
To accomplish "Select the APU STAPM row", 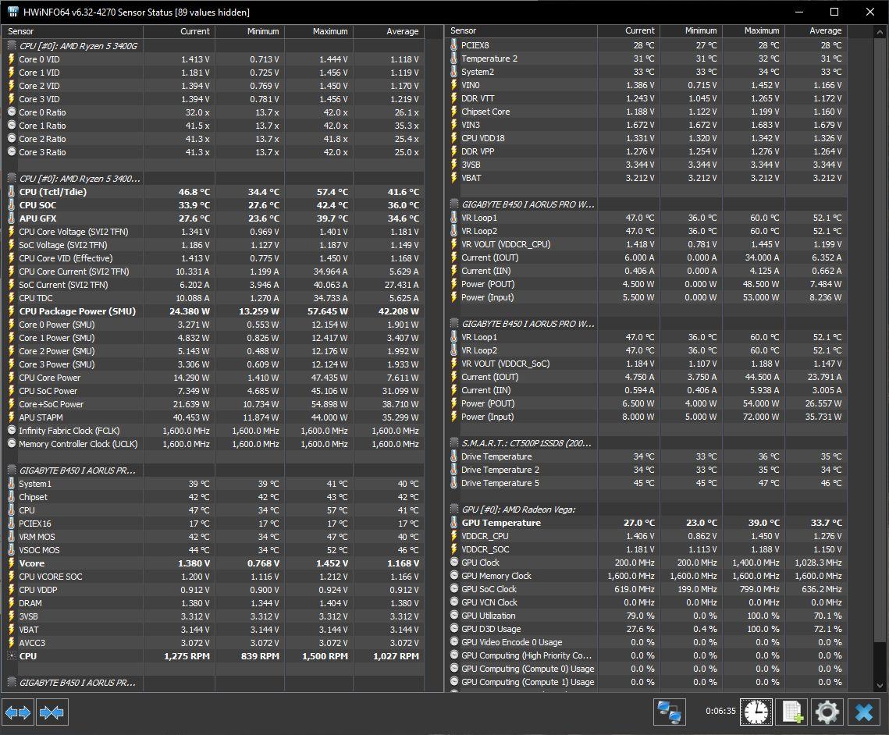I will 213,417.
